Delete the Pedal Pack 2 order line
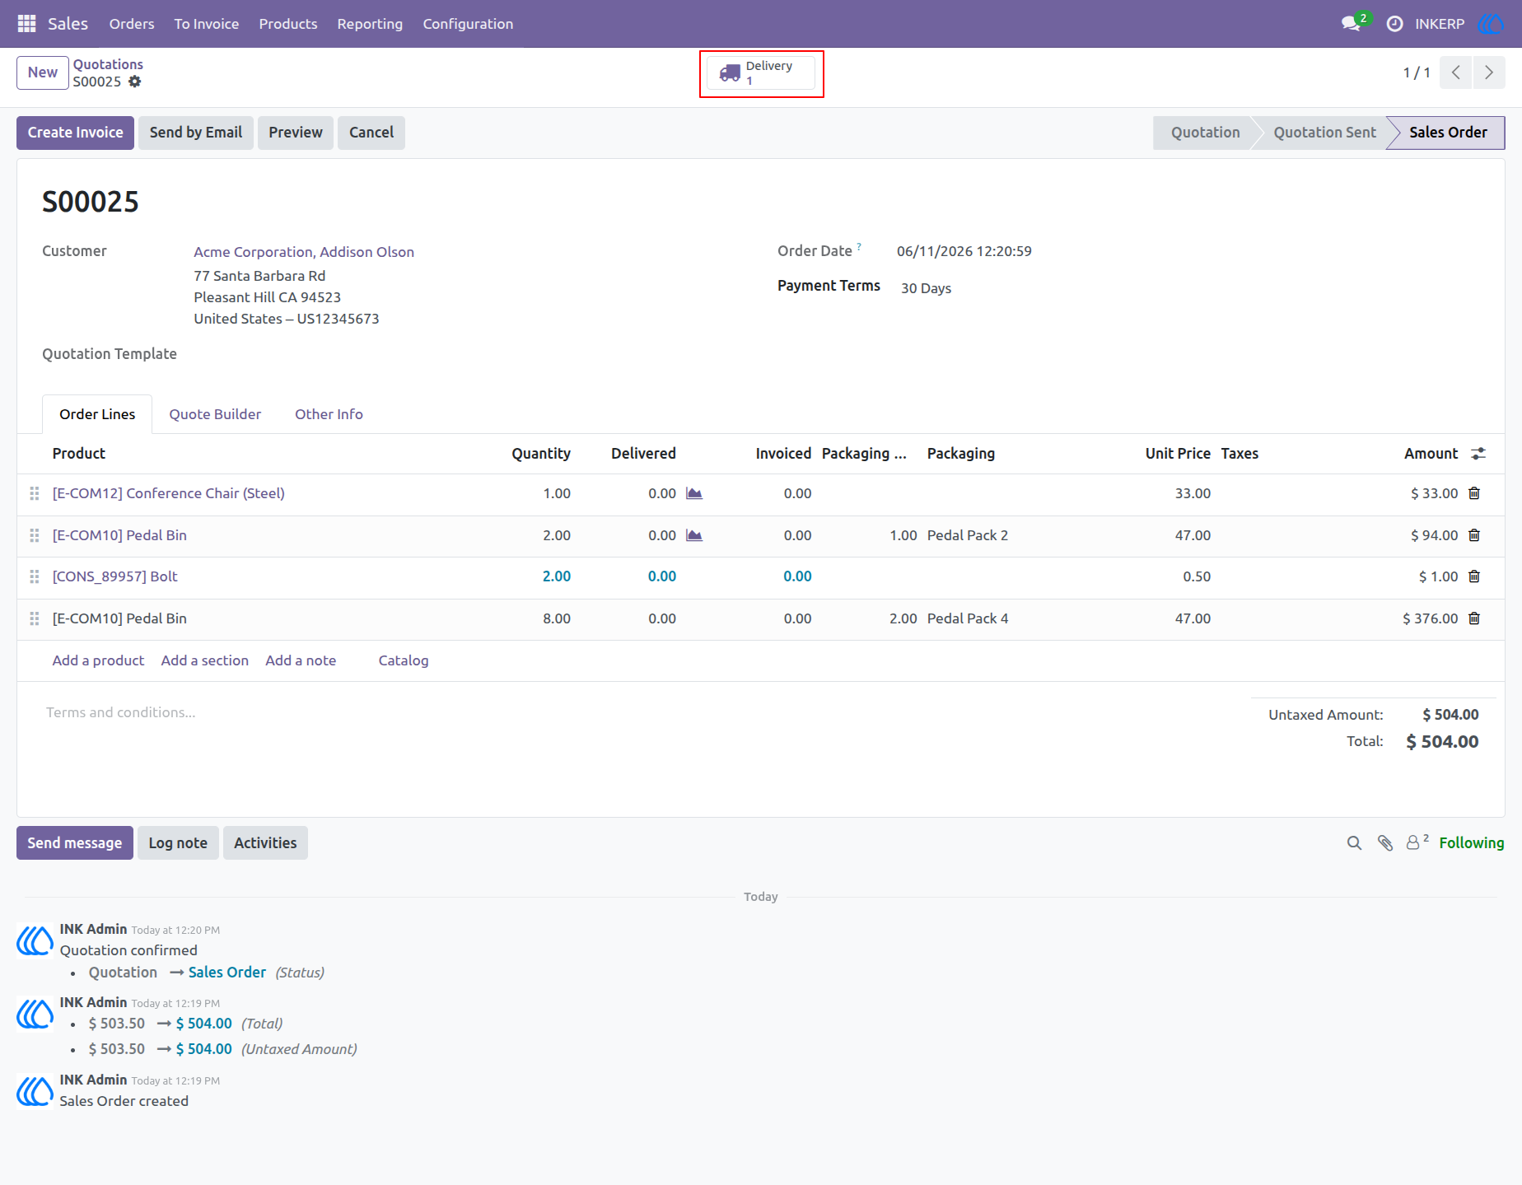 1474,535
